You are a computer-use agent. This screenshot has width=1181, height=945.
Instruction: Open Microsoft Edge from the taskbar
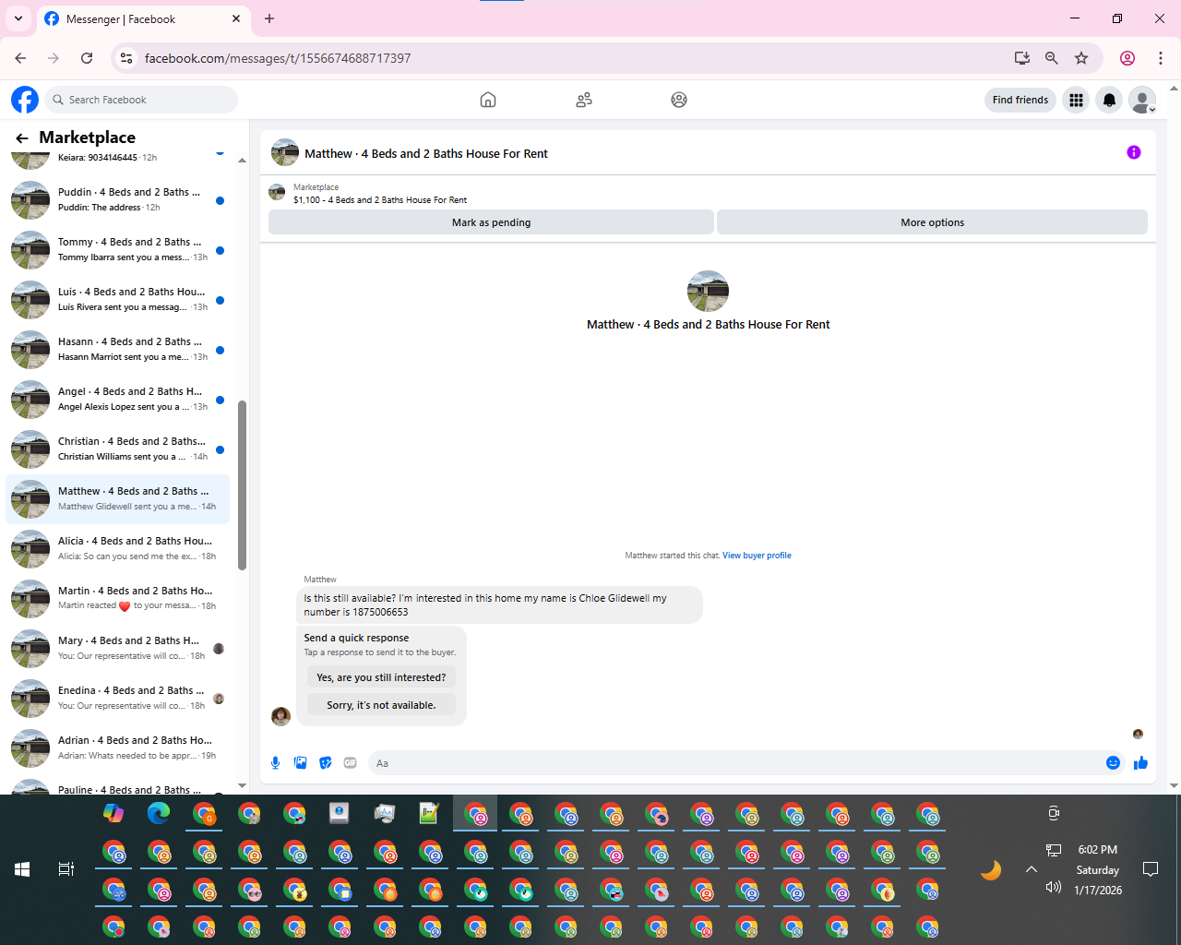159,813
